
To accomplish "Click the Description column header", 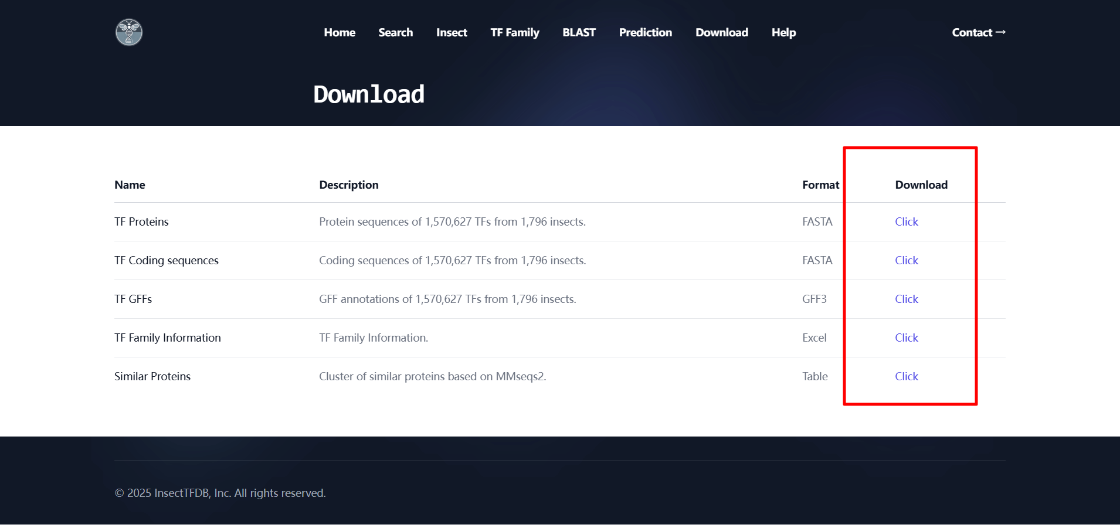I will [348, 185].
